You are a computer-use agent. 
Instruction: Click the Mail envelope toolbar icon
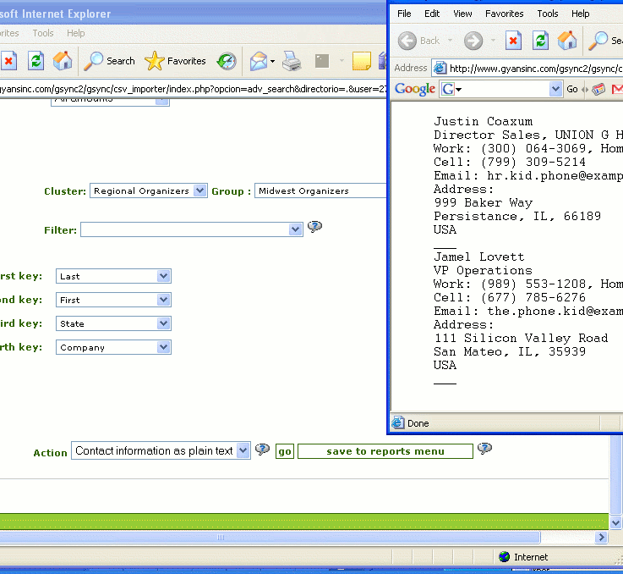(x=259, y=61)
